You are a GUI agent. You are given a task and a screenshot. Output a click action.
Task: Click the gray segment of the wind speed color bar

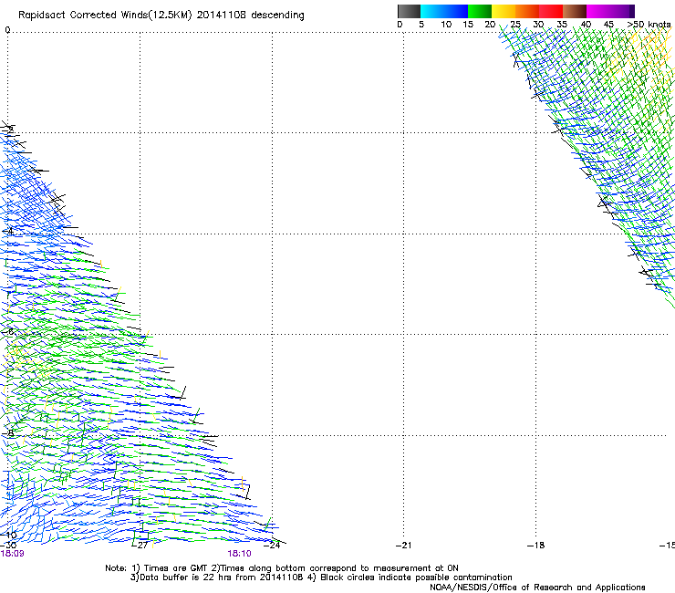409,11
